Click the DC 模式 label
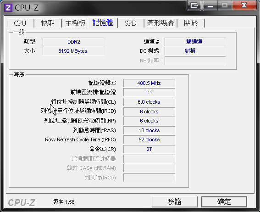Screen dimensions: 260x212 (149, 51)
